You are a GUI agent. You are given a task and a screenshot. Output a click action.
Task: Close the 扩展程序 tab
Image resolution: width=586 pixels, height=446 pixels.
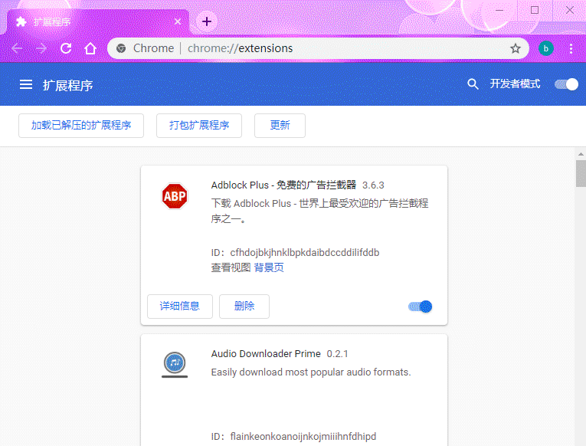178,21
